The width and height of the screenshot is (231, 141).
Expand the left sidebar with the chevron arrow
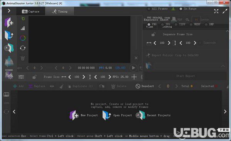(9, 11)
